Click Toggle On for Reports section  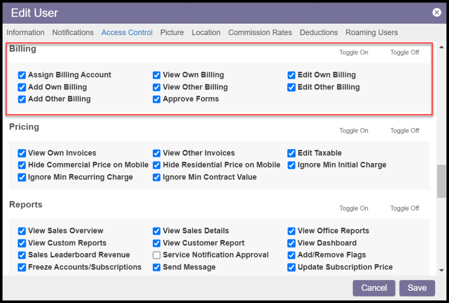click(354, 208)
